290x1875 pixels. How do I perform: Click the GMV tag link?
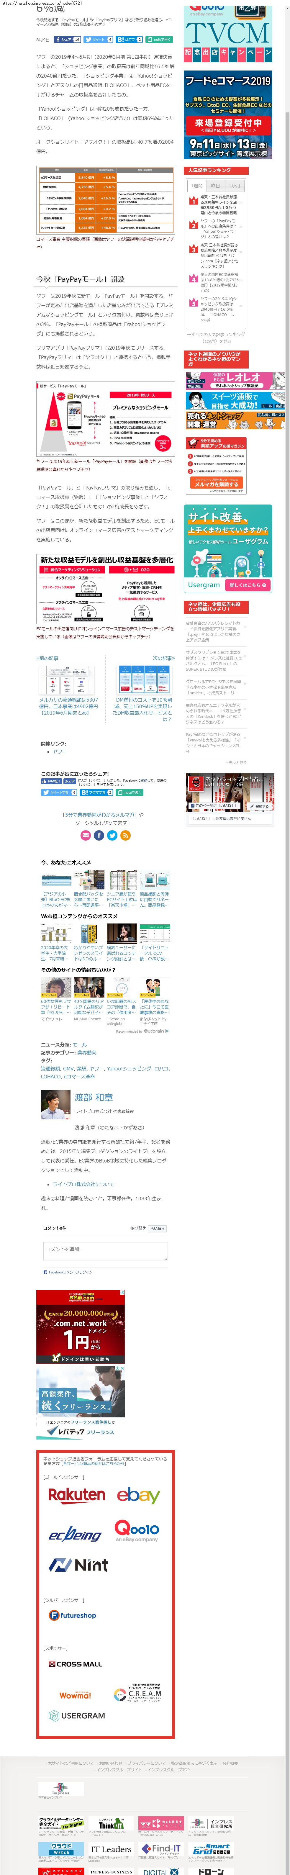point(68,1069)
